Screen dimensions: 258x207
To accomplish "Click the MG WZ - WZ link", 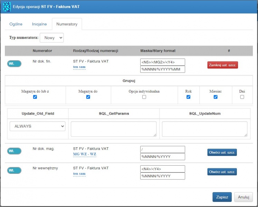I will [x=85, y=154].
